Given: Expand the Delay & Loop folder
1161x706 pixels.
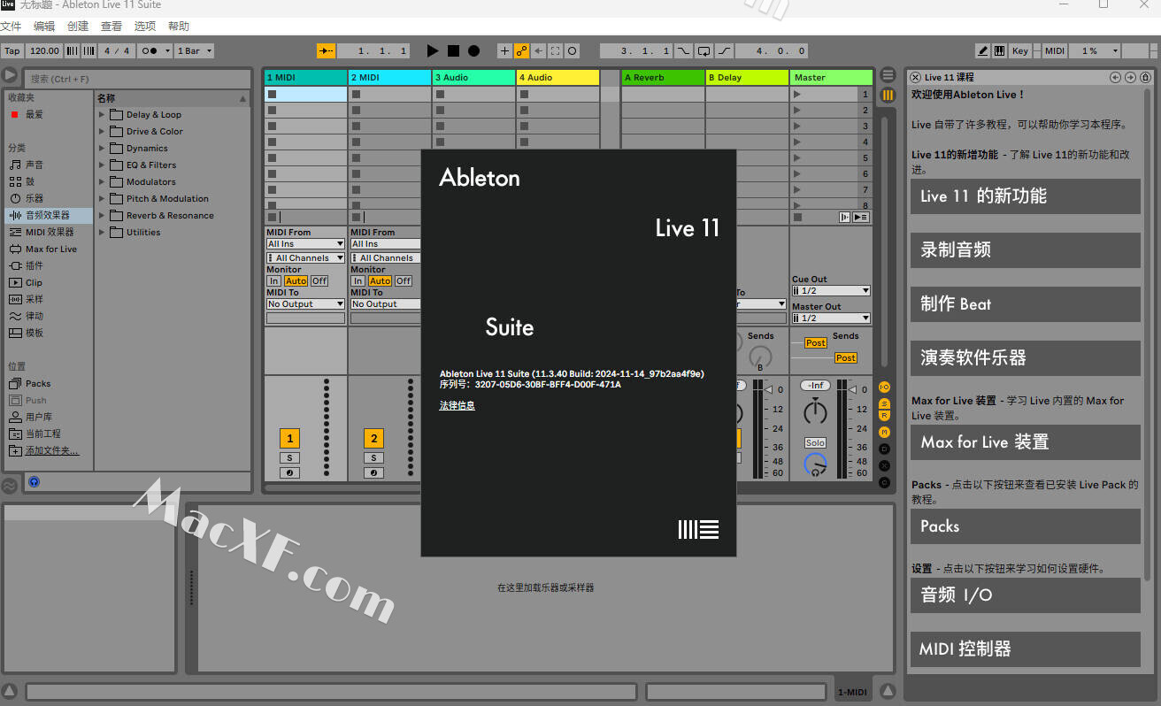Looking at the screenshot, I should 102,114.
